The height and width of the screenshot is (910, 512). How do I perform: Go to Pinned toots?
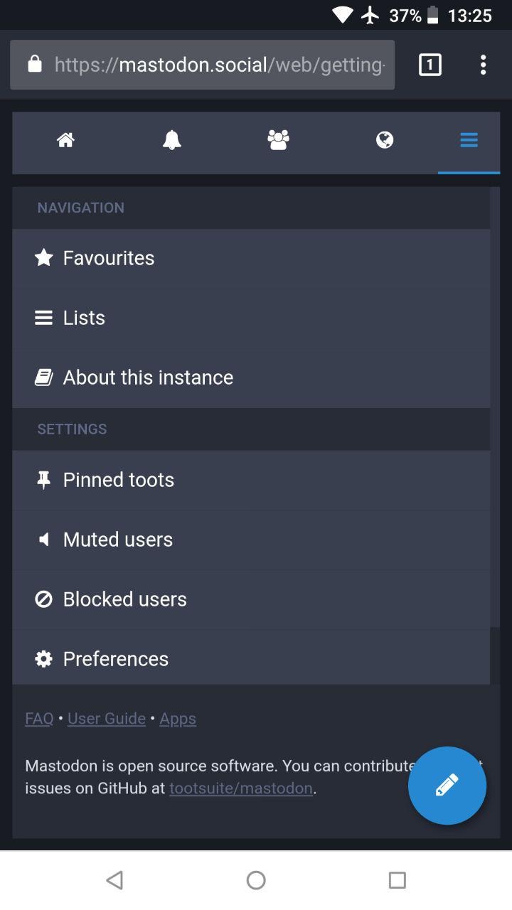click(x=118, y=479)
